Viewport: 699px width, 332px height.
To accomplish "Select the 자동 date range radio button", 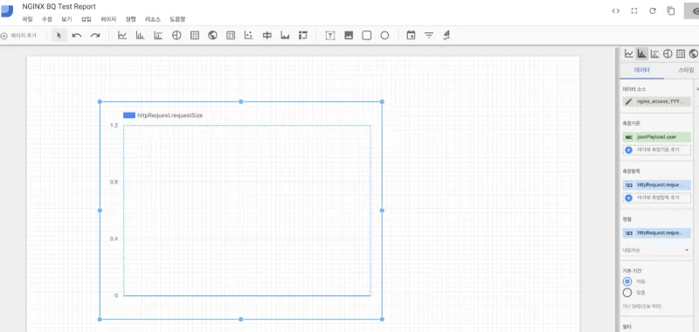I will point(627,281).
